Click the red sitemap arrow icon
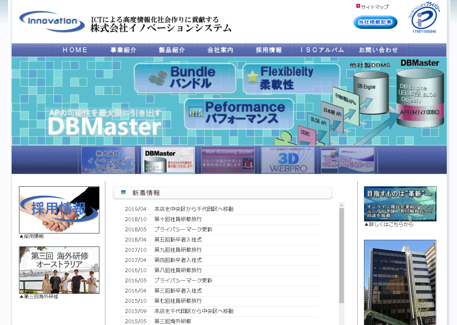Screen dimensions: 457x325 click(x=358, y=6)
